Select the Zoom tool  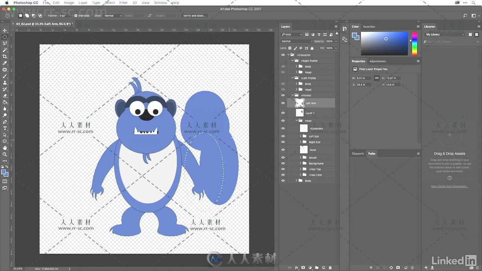tap(5, 154)
